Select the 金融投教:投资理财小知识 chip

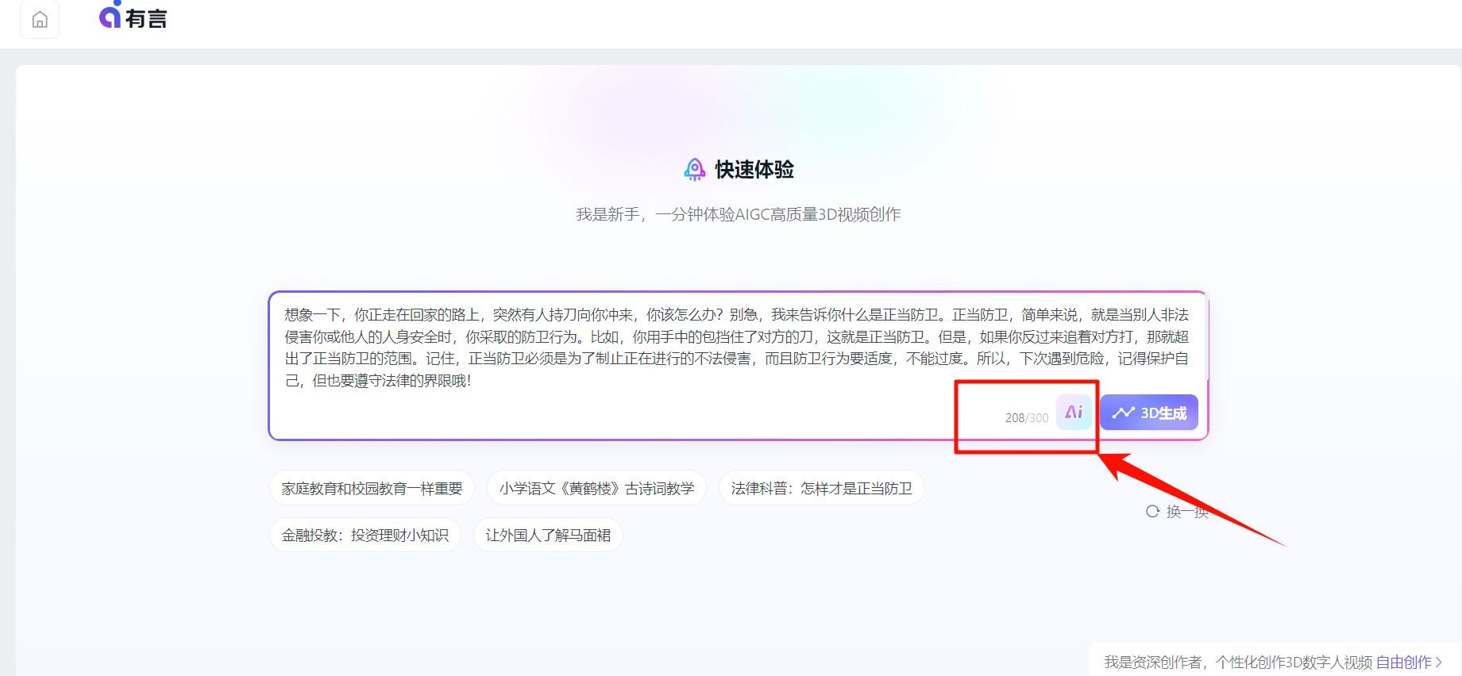tap(365, 536)
